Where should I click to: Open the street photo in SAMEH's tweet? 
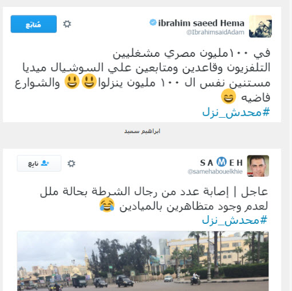(143, 261)
